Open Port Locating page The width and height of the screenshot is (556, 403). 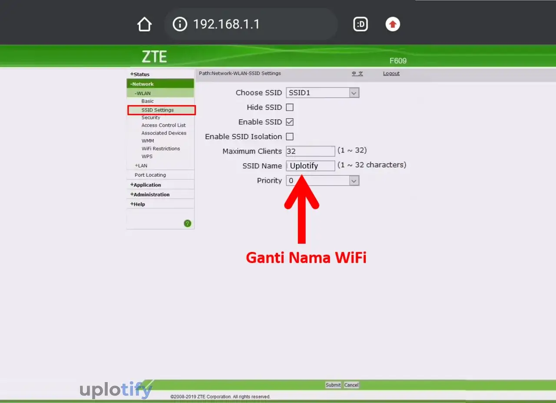point(150,175)
